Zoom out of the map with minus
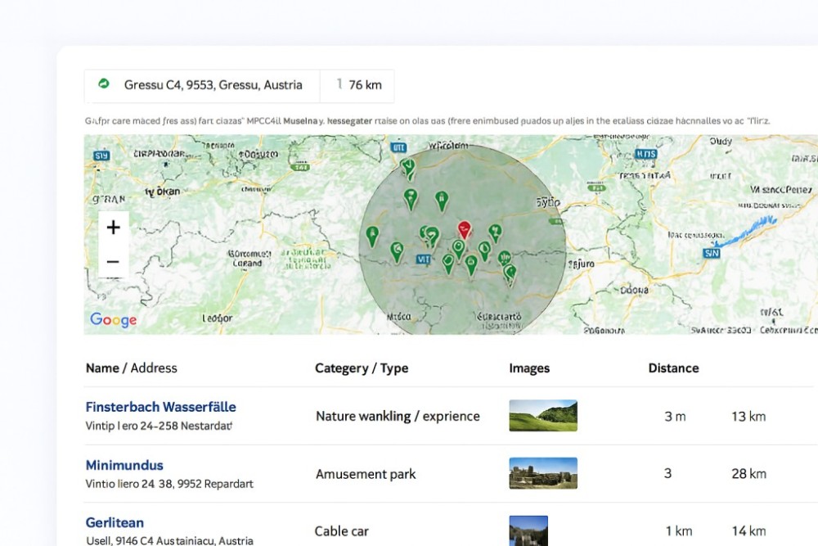 point(113,262)
